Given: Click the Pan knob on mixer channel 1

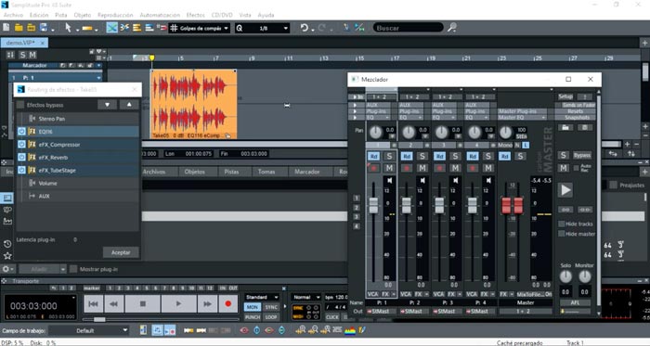Looking at the screenshot, I should pos(375,133).
